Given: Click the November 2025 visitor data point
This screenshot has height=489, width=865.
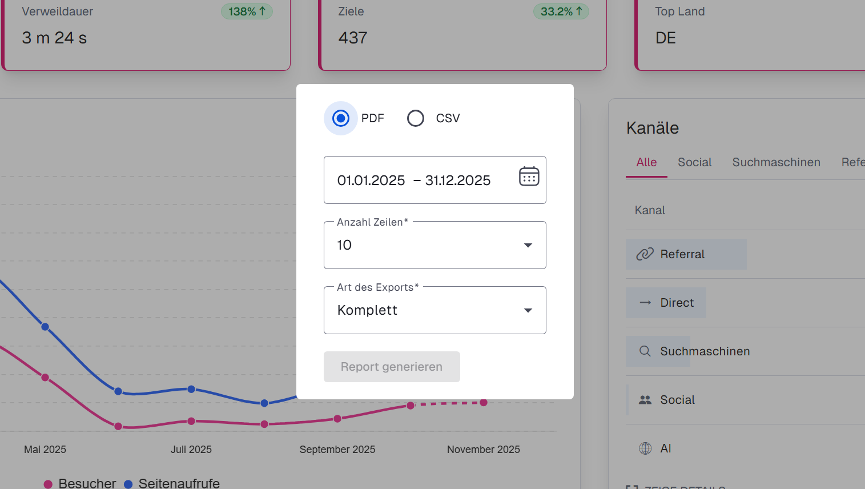Looking at the screenshot, I should point(484,403).
